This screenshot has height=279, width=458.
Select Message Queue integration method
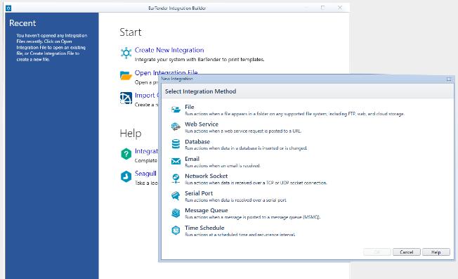[207, 210]
